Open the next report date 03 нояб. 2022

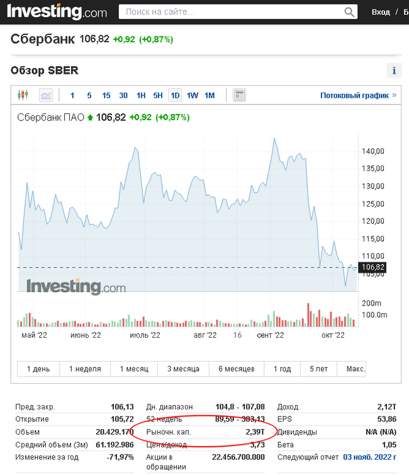click(x=370, y=456)
